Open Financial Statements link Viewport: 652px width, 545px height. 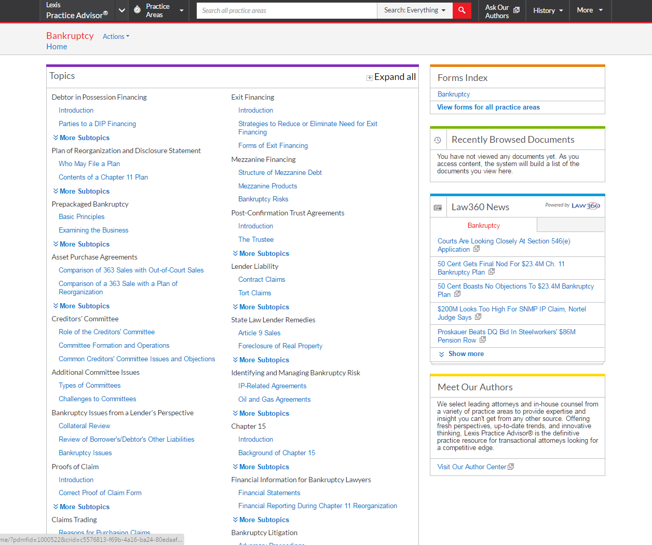click(269, 493)
